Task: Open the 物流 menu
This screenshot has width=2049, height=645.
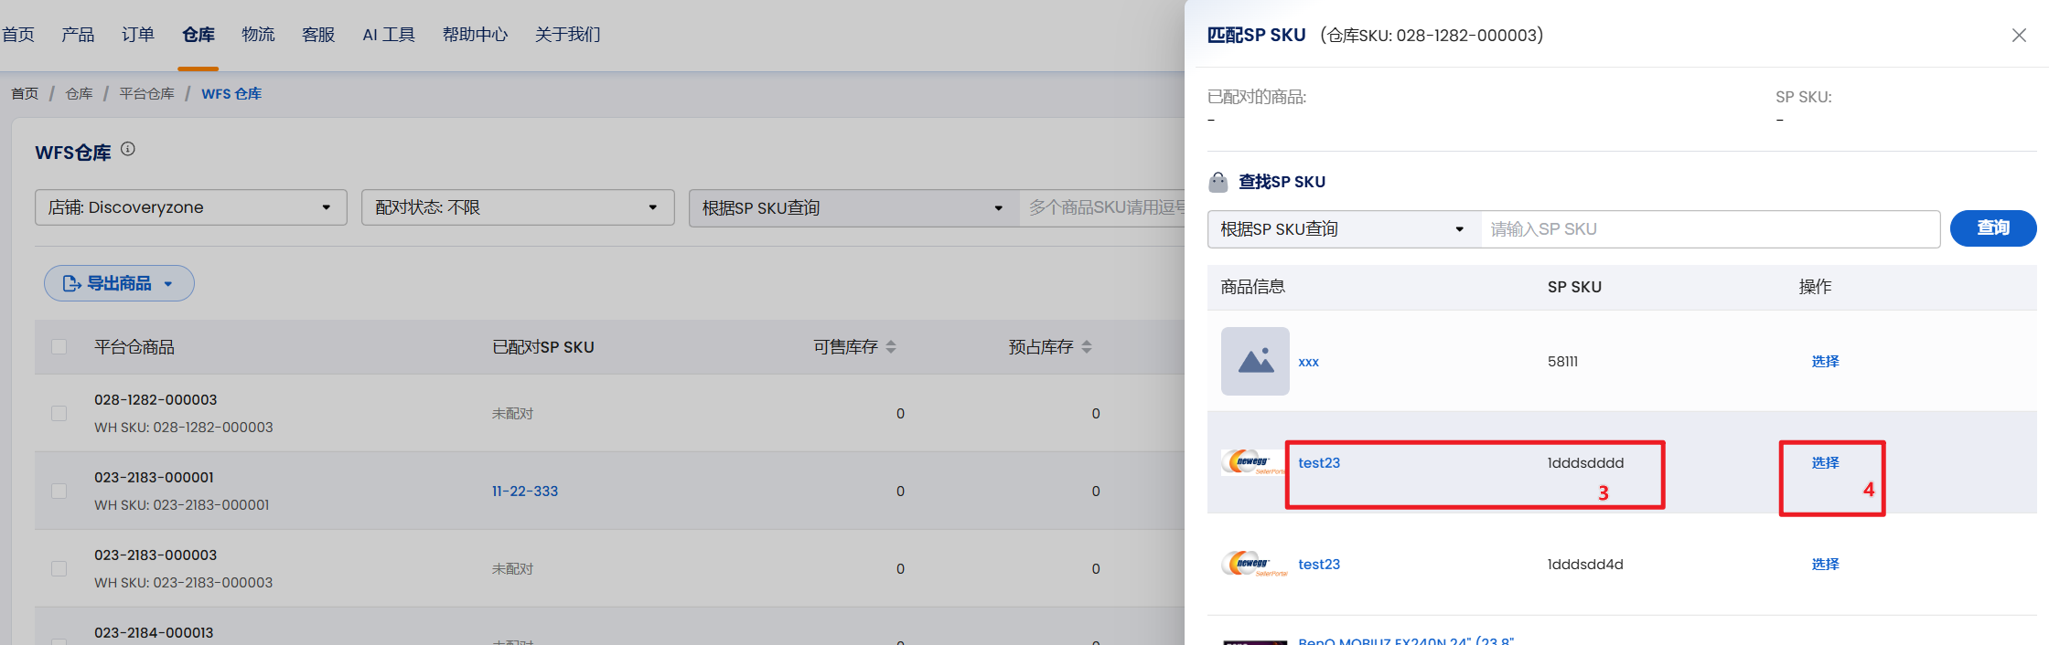Action: [x=258, y=35]
